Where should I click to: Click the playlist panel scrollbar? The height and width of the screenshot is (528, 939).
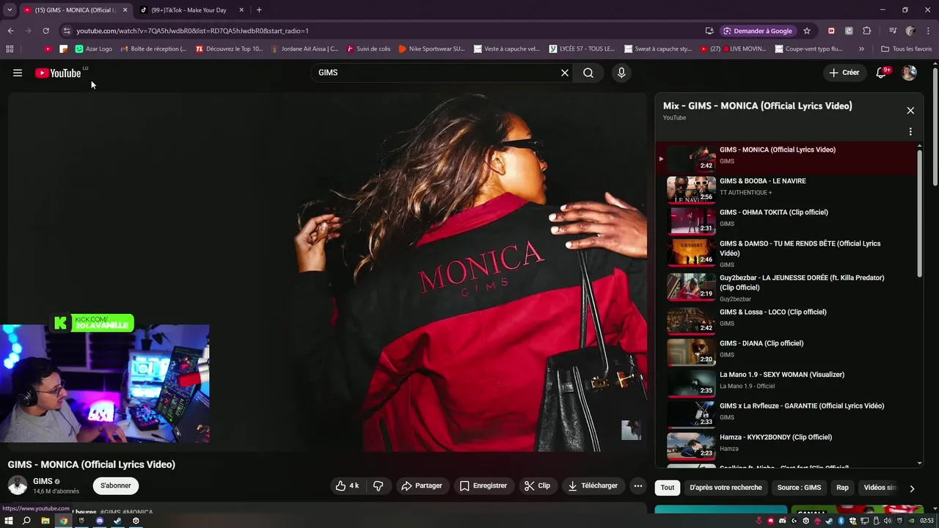(920, 213)
